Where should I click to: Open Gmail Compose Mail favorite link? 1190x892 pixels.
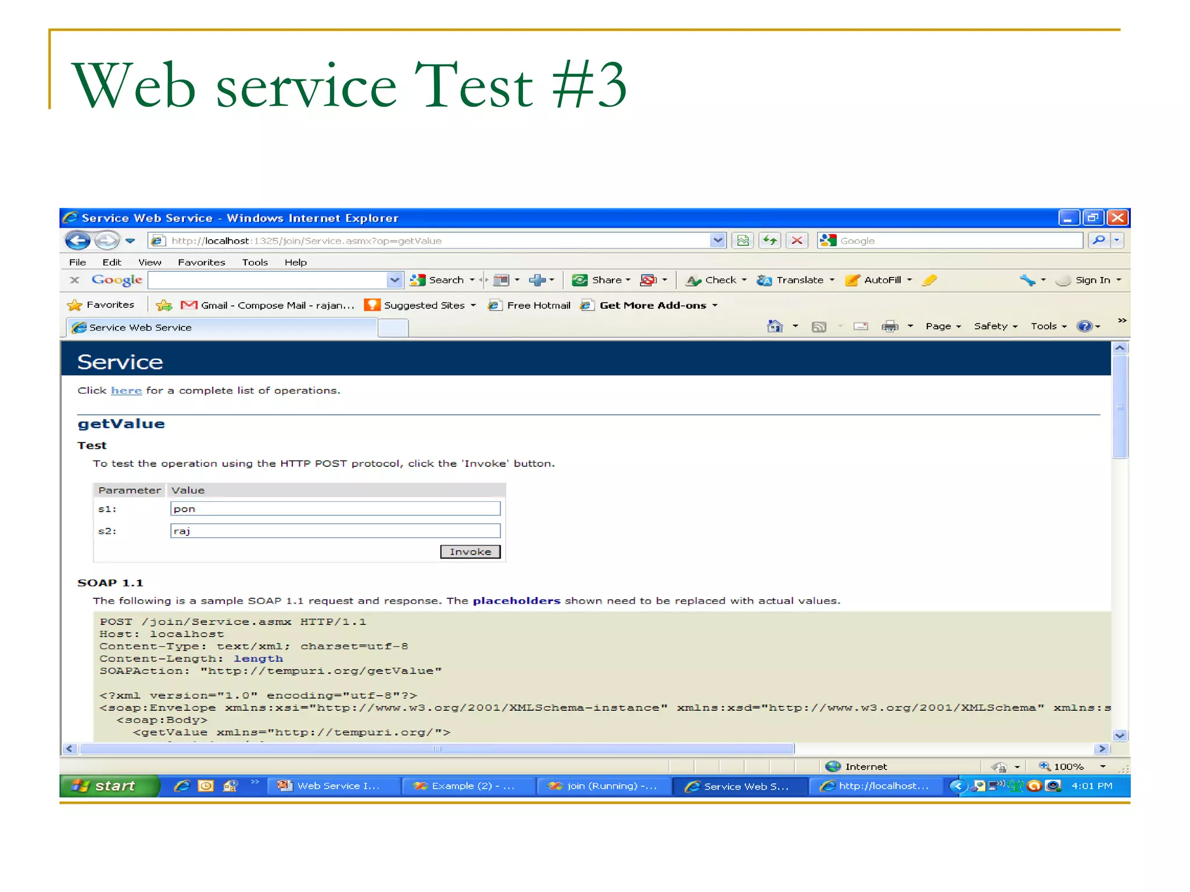coord(268,305)
